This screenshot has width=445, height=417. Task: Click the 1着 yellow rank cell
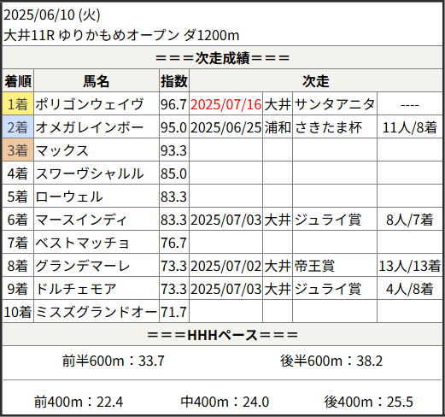[18, 104]
